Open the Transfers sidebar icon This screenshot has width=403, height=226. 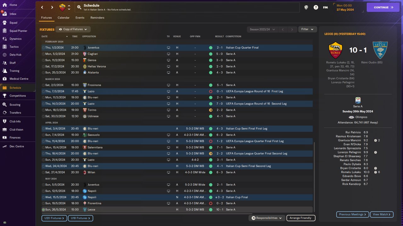point(5,113)
